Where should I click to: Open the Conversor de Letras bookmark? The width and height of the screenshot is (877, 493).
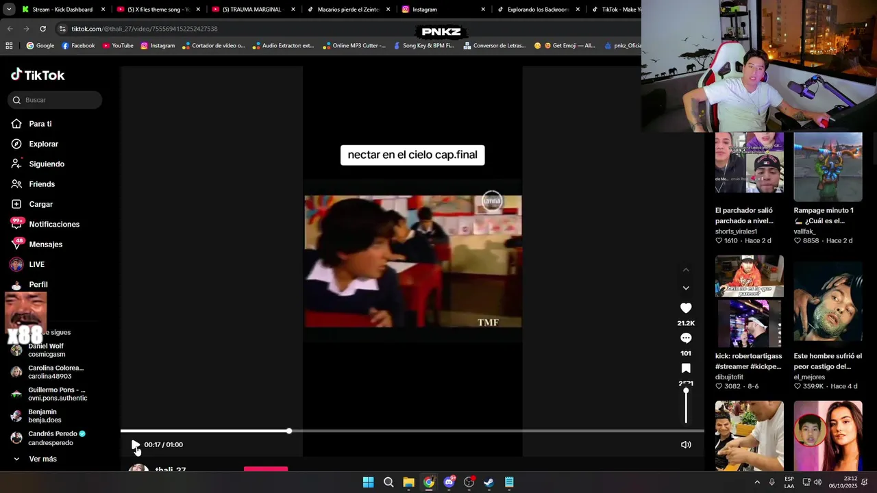494,46
